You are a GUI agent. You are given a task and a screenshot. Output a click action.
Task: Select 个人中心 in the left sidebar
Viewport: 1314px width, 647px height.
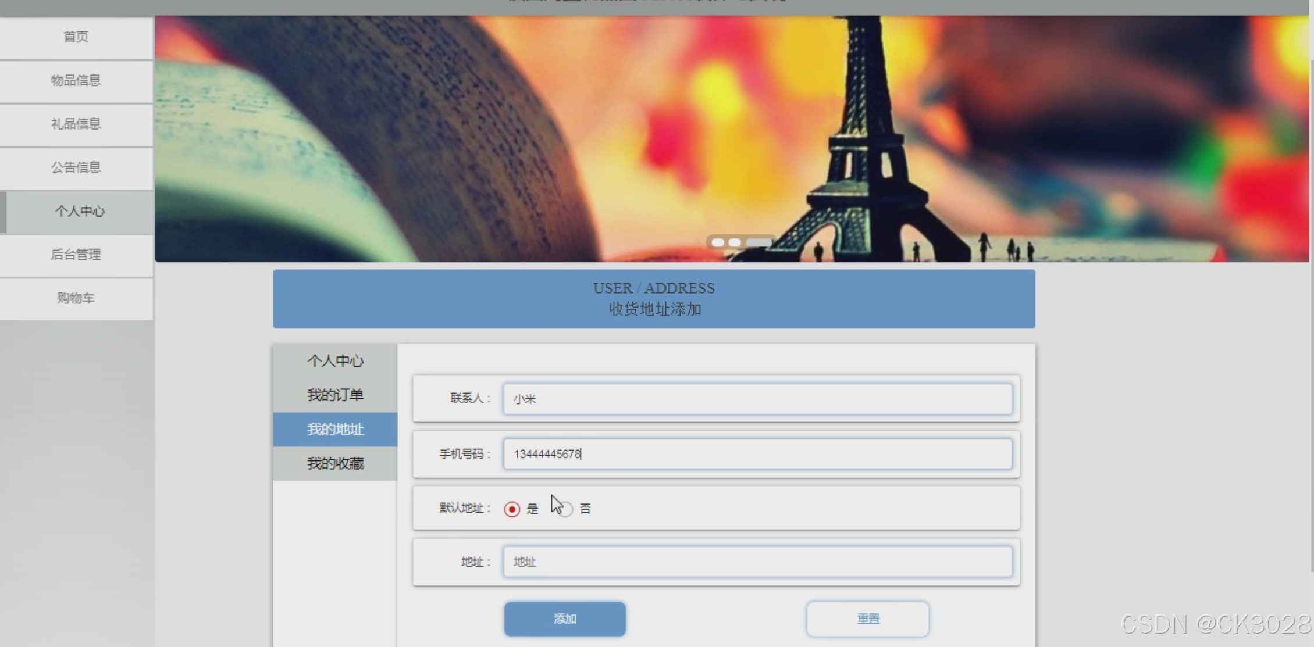pos(80,212)
